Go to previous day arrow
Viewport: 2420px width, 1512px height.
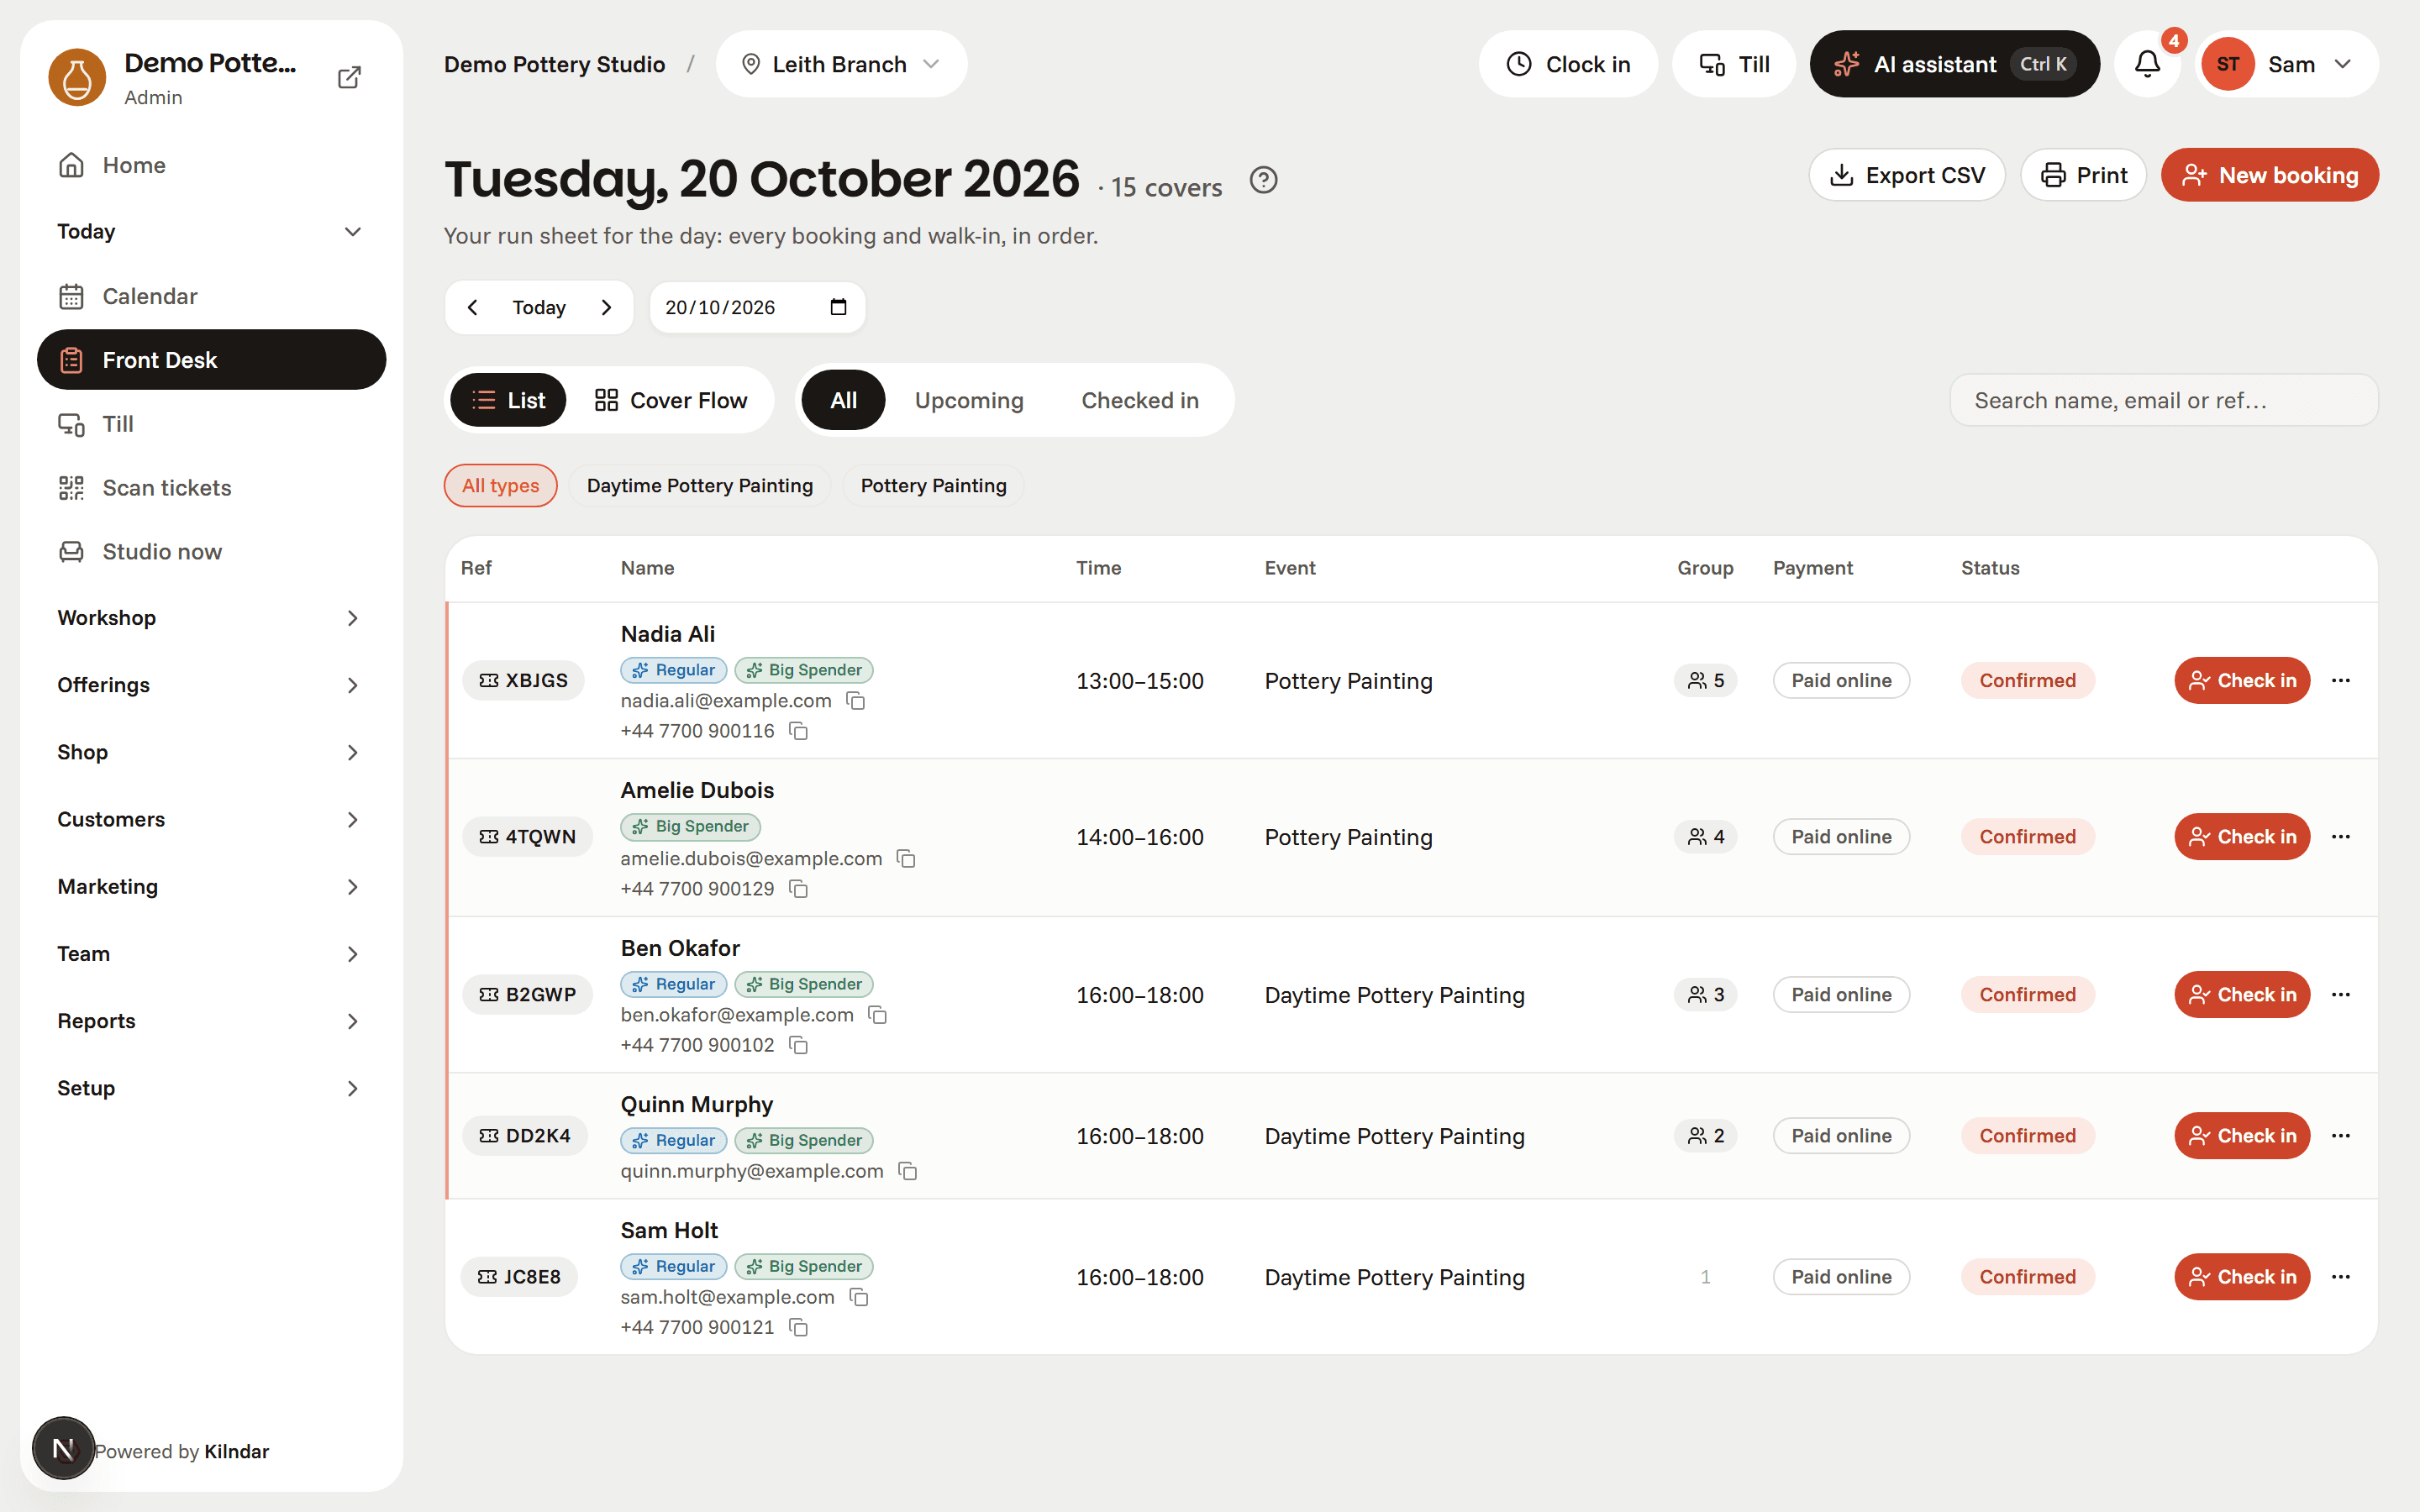click(x=473, y=307)
